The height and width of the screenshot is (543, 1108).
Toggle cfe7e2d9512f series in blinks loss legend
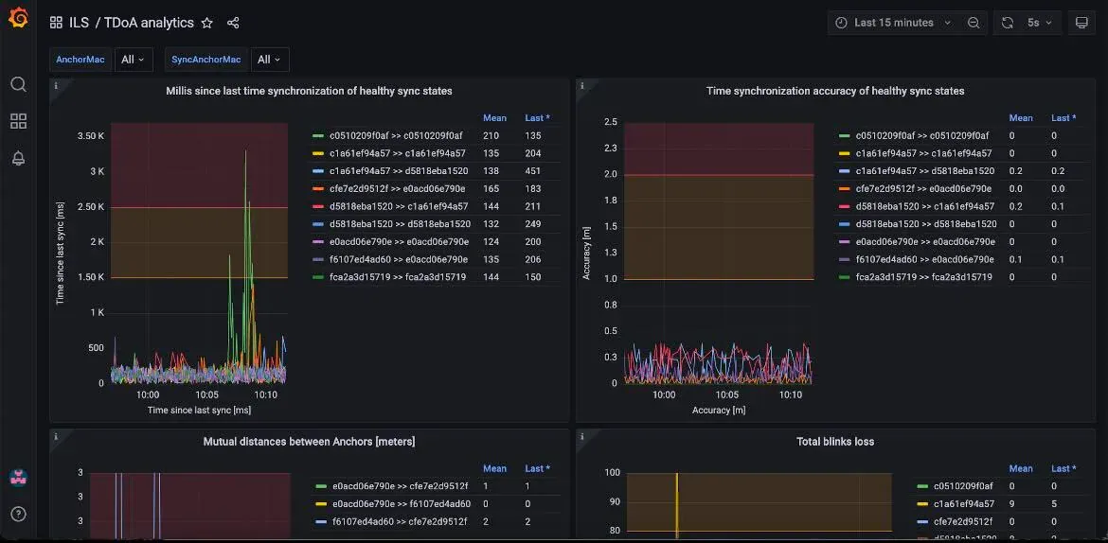pos(963,521)
